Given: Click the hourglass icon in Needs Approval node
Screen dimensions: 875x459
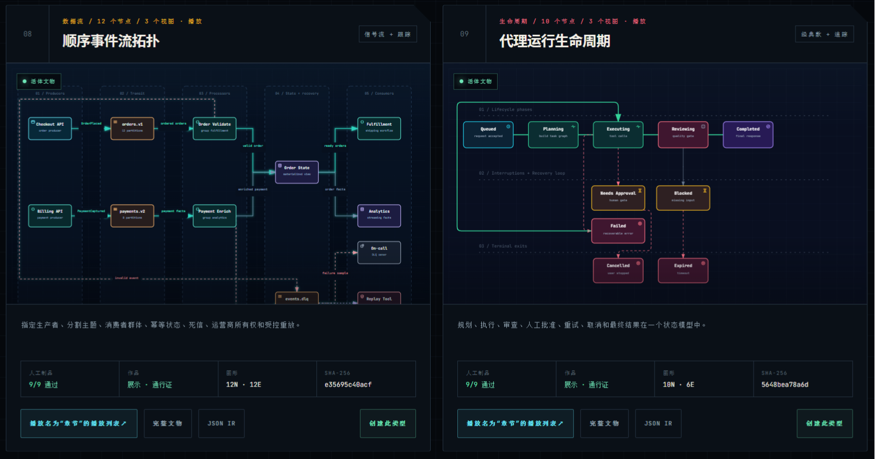Looking at the screenshot, I should click(x=640, y=191).
